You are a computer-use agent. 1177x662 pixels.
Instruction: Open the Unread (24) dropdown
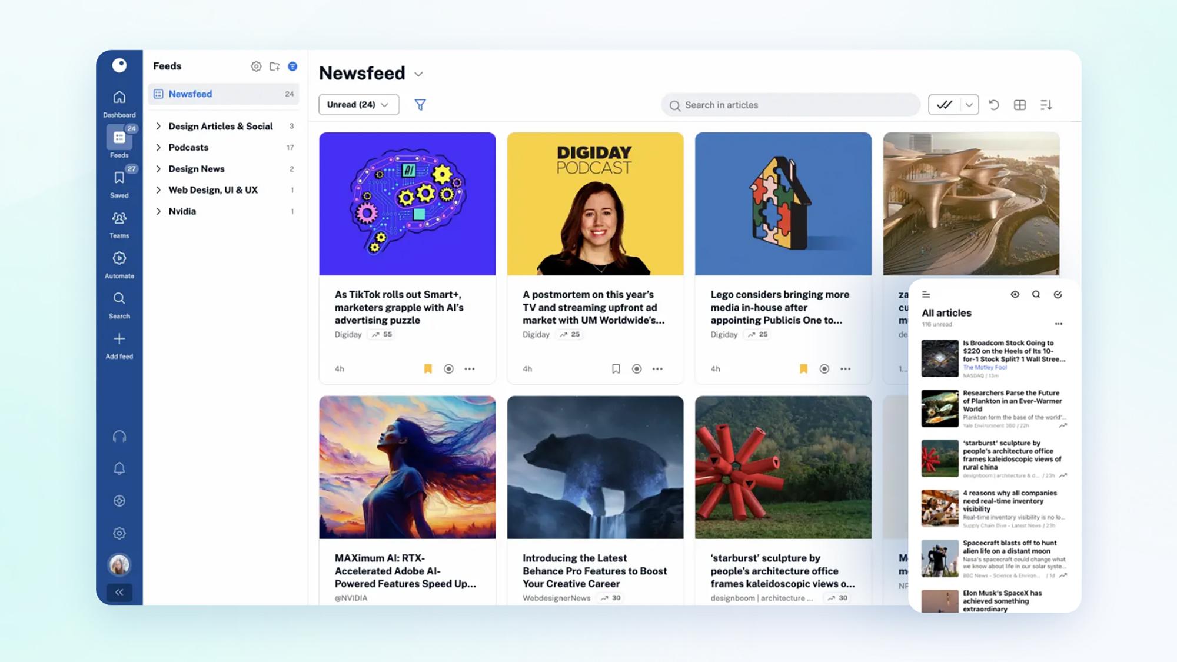(x=358, y=105)
